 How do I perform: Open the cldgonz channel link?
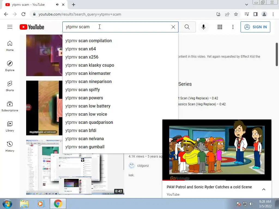tap(143, 166)
